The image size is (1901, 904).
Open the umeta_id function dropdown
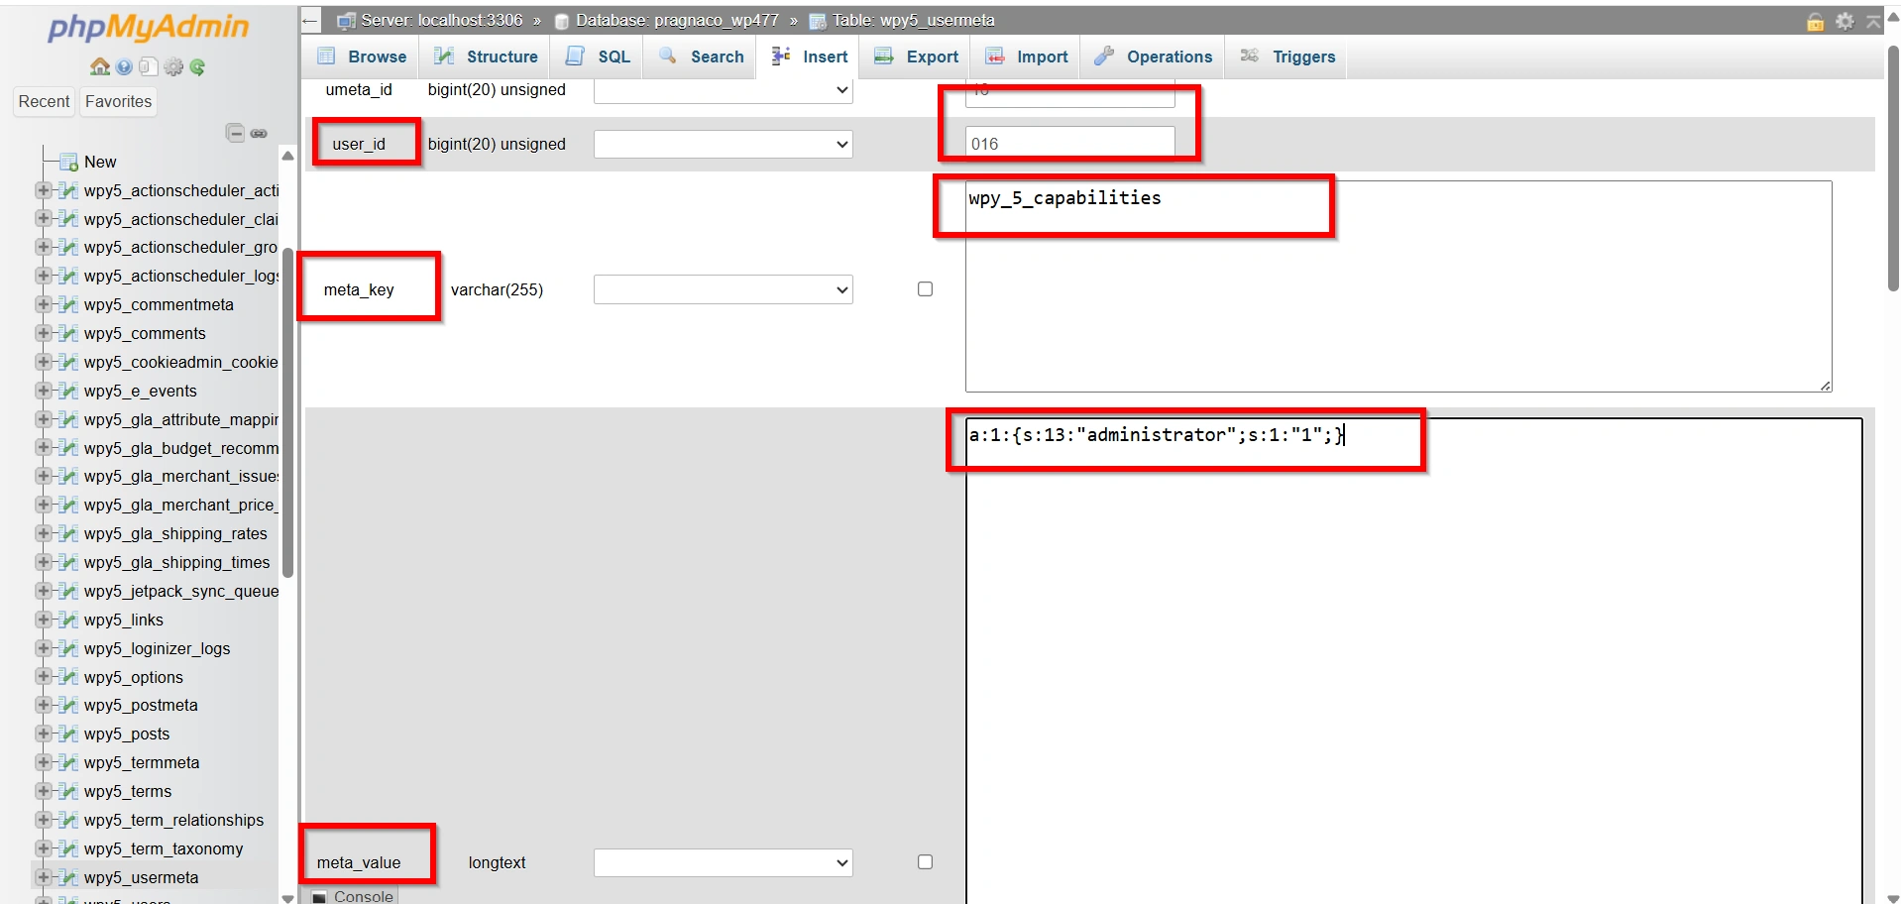(x=723, y=90)
